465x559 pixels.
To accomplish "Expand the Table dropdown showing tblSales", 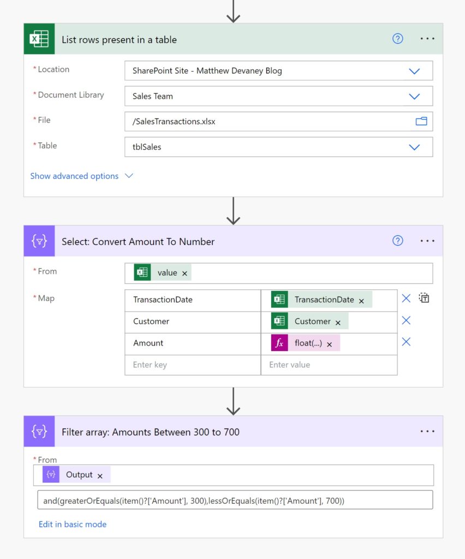I will [414, 147].
